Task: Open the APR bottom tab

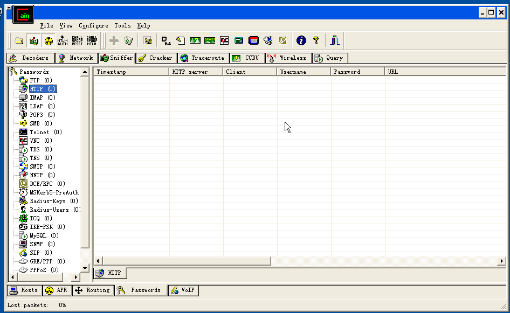Action: [x=57, y=290]
